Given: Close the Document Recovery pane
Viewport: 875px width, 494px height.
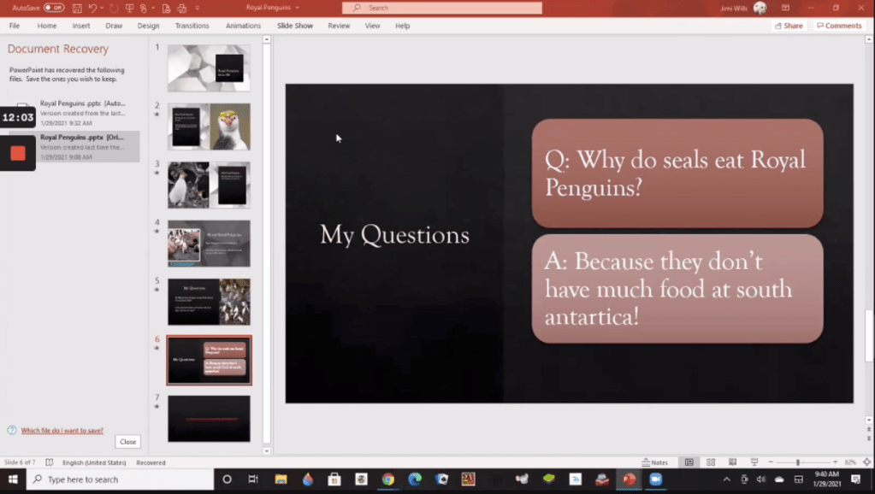Looking at the screenshot, I should (x=127, y=442).
